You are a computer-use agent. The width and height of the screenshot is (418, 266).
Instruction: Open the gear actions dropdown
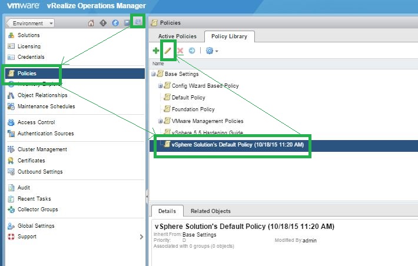click(x=212, y=51)
